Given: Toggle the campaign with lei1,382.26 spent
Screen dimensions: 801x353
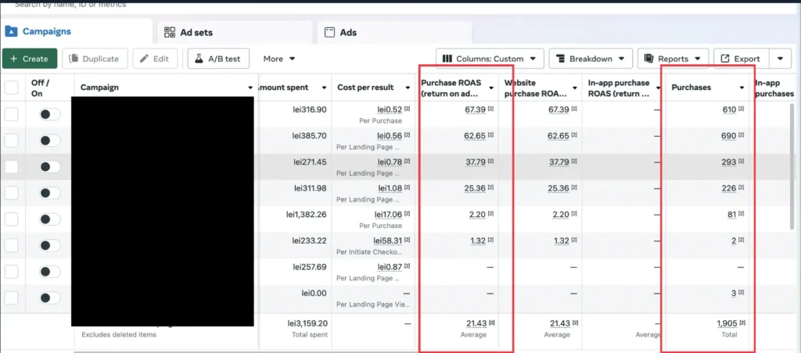Looking at the screenshot, I should [x=49, y=219].
